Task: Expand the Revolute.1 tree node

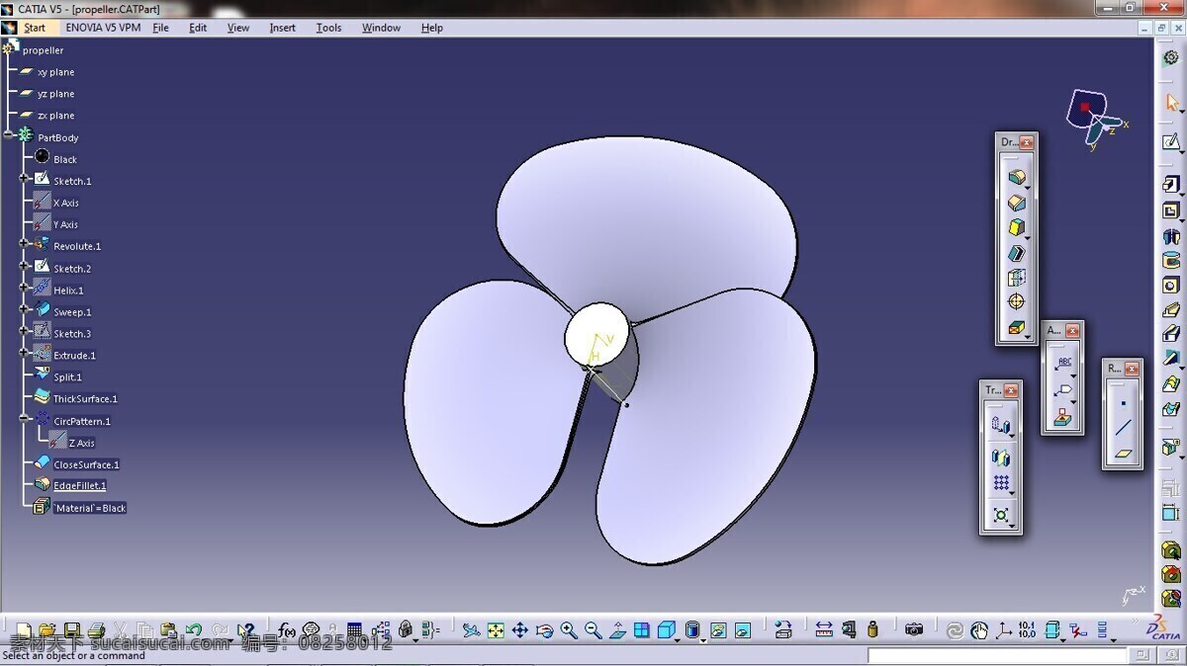Action: pos(24,244)
